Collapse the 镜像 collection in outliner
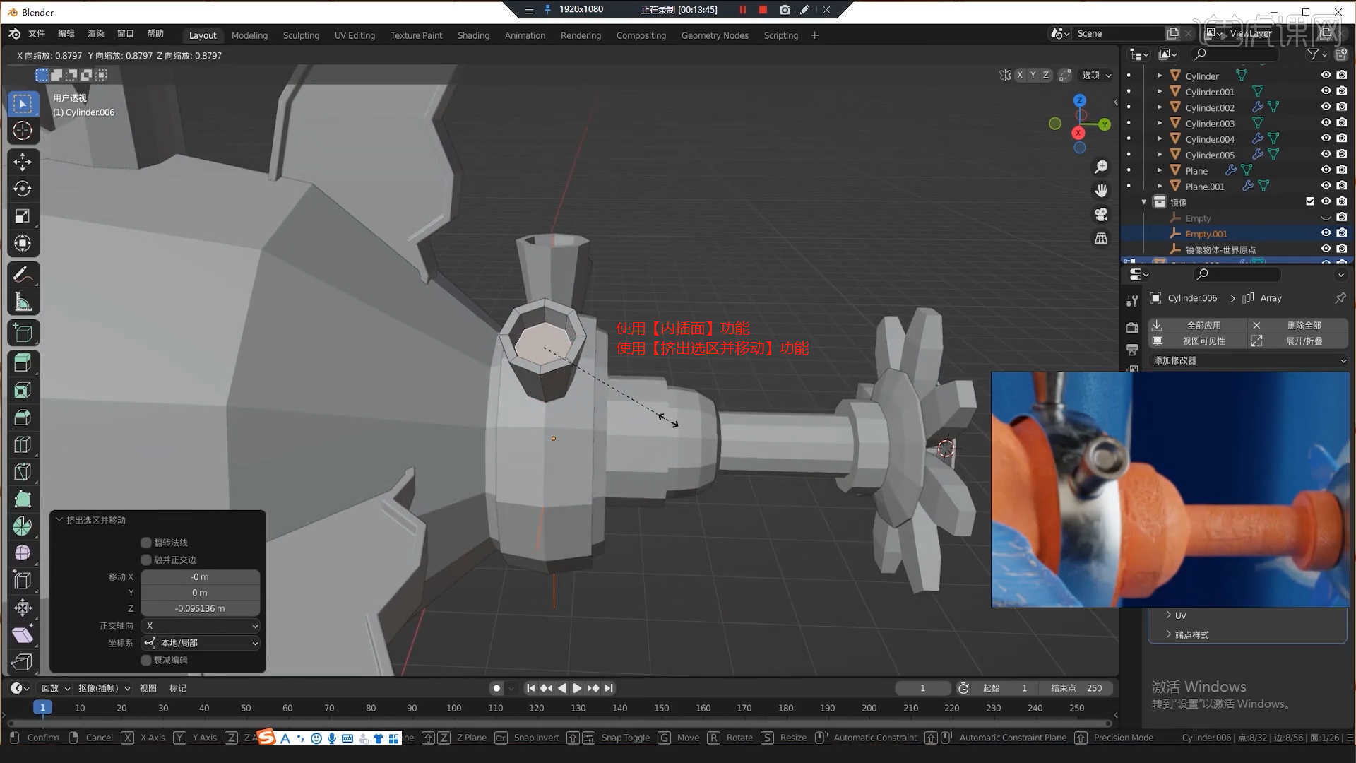Viewport: 1356px width, 763px height. (x=1144, y=202)
